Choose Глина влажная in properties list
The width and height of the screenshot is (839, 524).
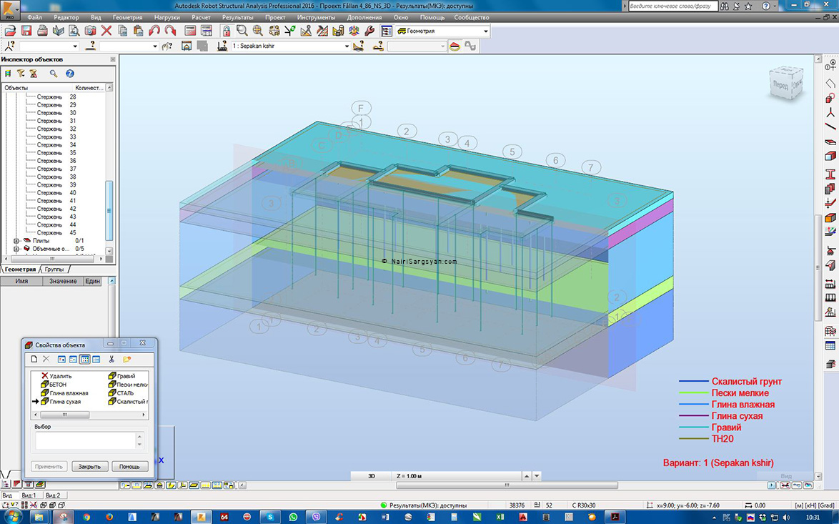pyautogui.click(x=64, y=393)
